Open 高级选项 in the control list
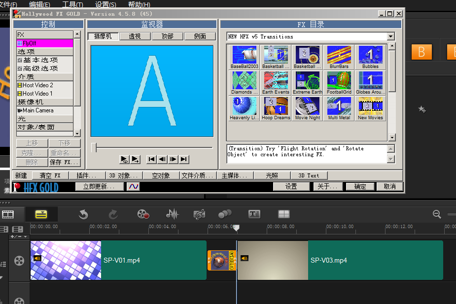 [45, 68]
